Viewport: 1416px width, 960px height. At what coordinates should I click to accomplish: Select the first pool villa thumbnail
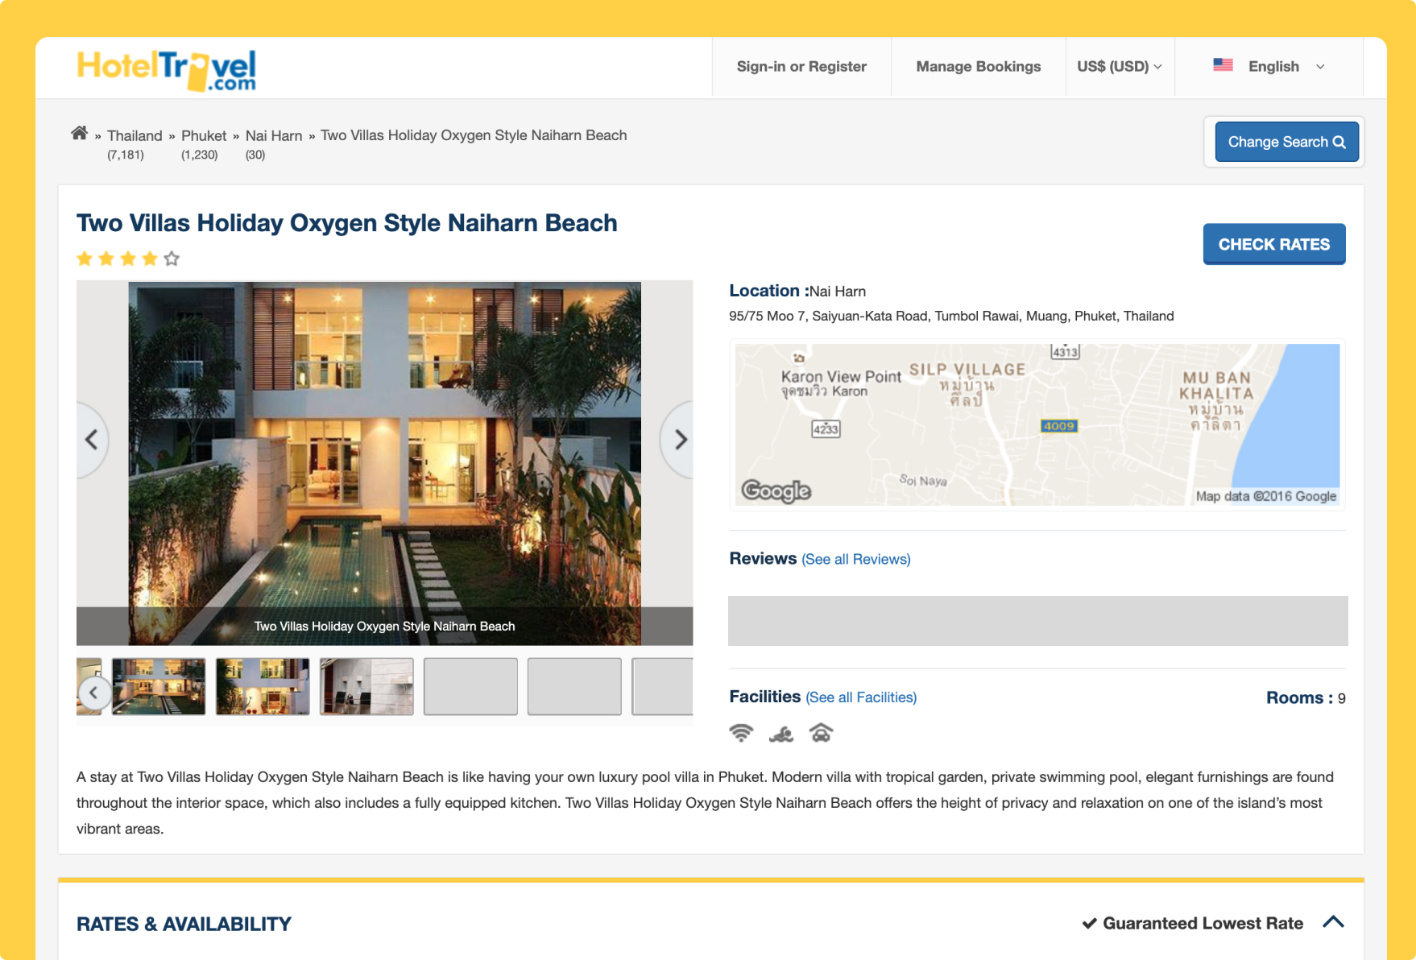tap(159, 686)
